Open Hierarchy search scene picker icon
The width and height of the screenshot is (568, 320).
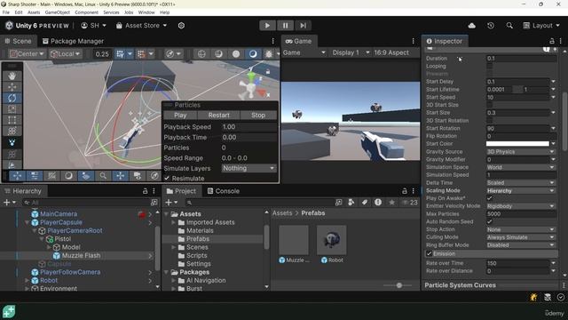(154, 203)
